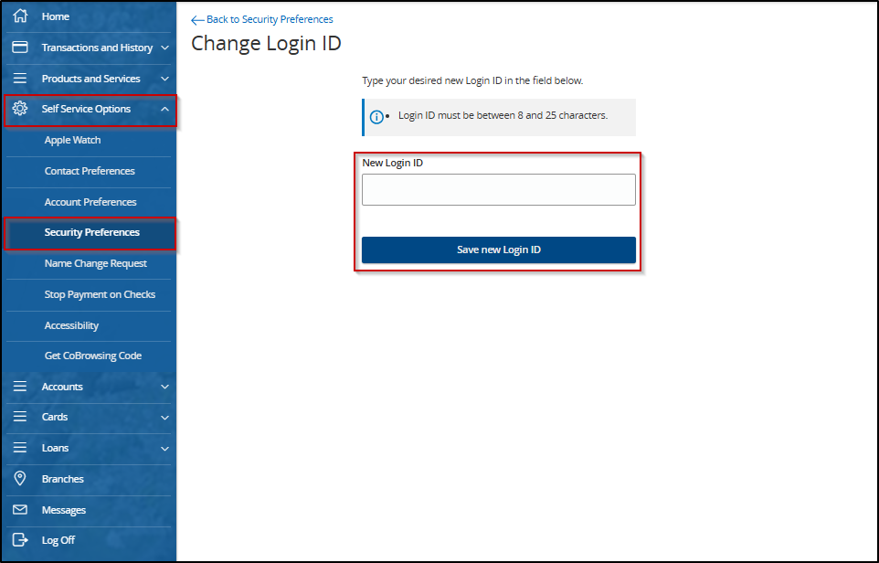Click inside the New Login ID field
The width and height of the screenshot is (879, 563).
(x=499, y=189)
